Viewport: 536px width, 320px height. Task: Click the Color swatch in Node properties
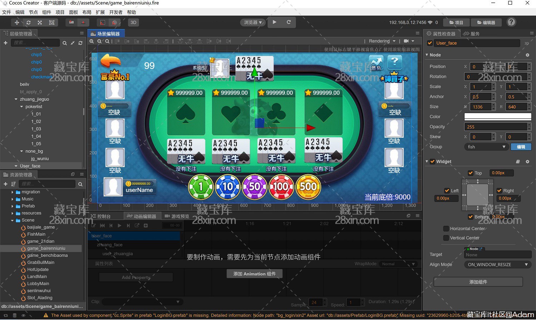pos(497,116)
